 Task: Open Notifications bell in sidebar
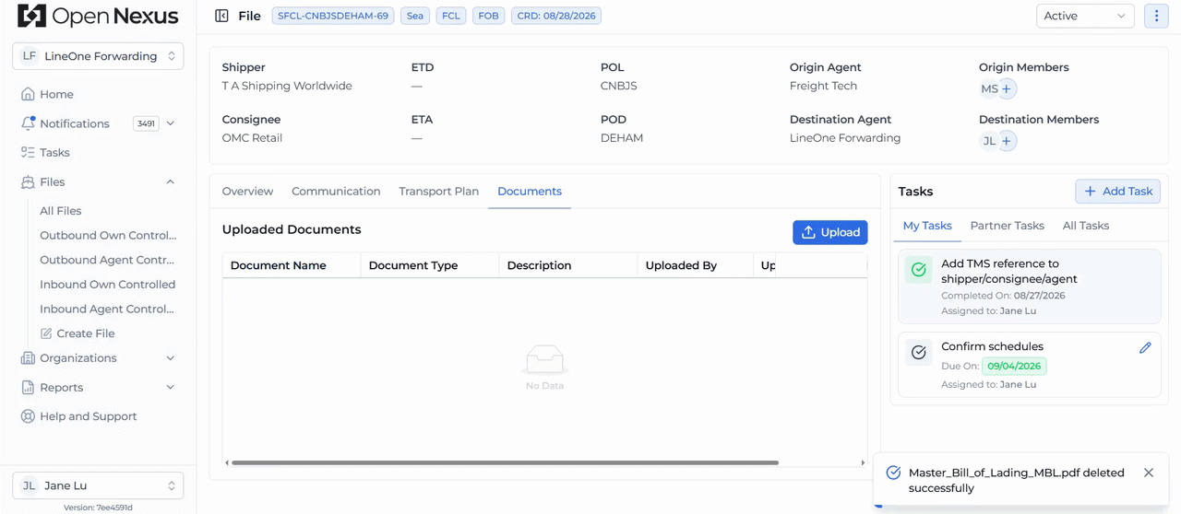click(28, 123)
